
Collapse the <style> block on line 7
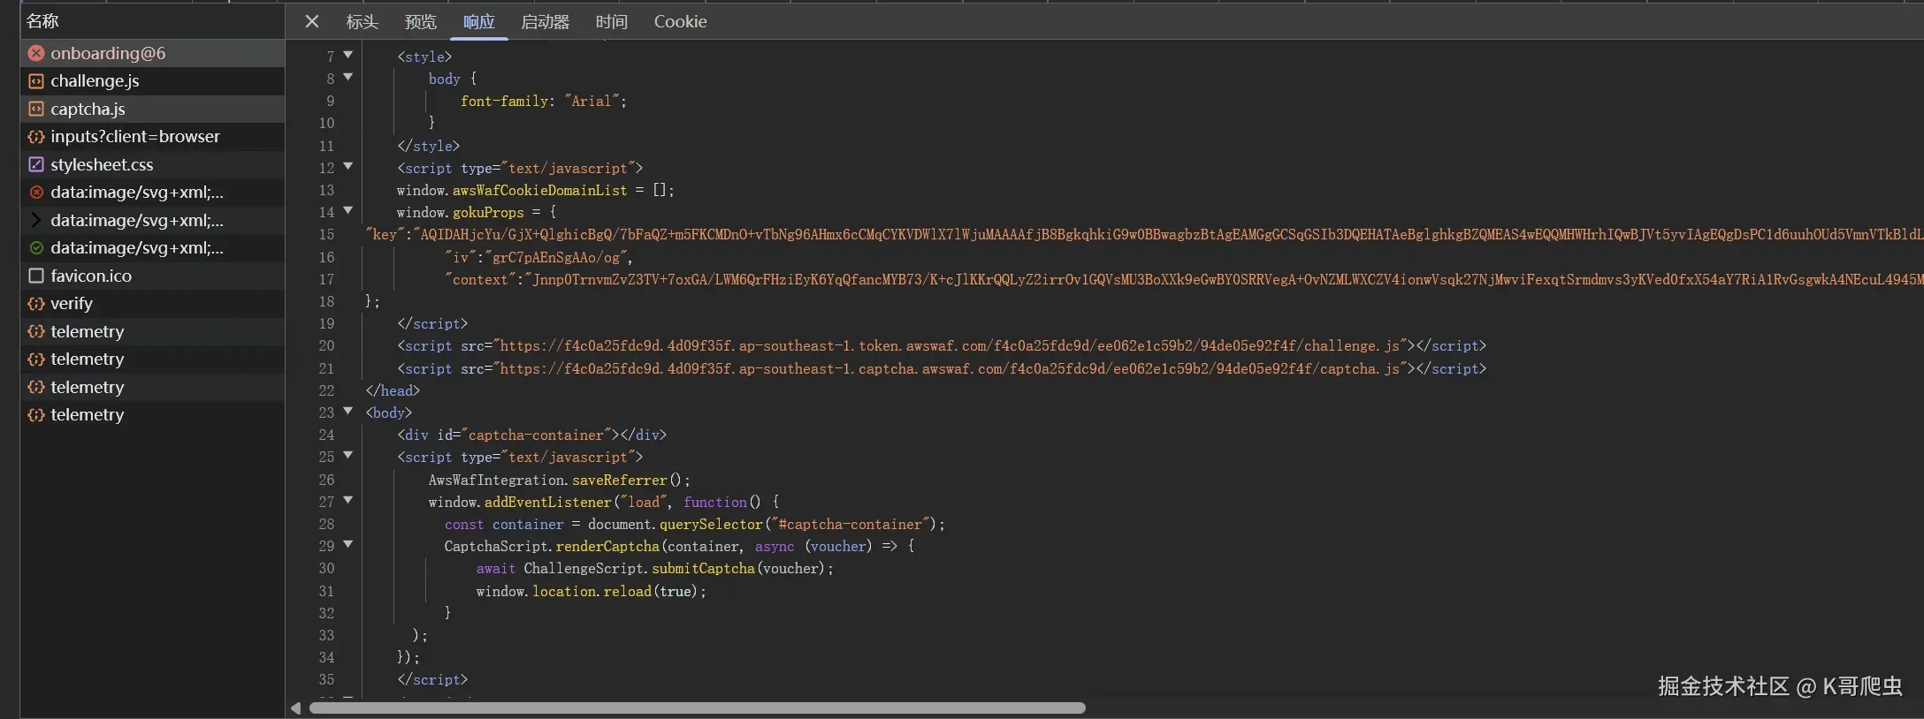[348, 55]
